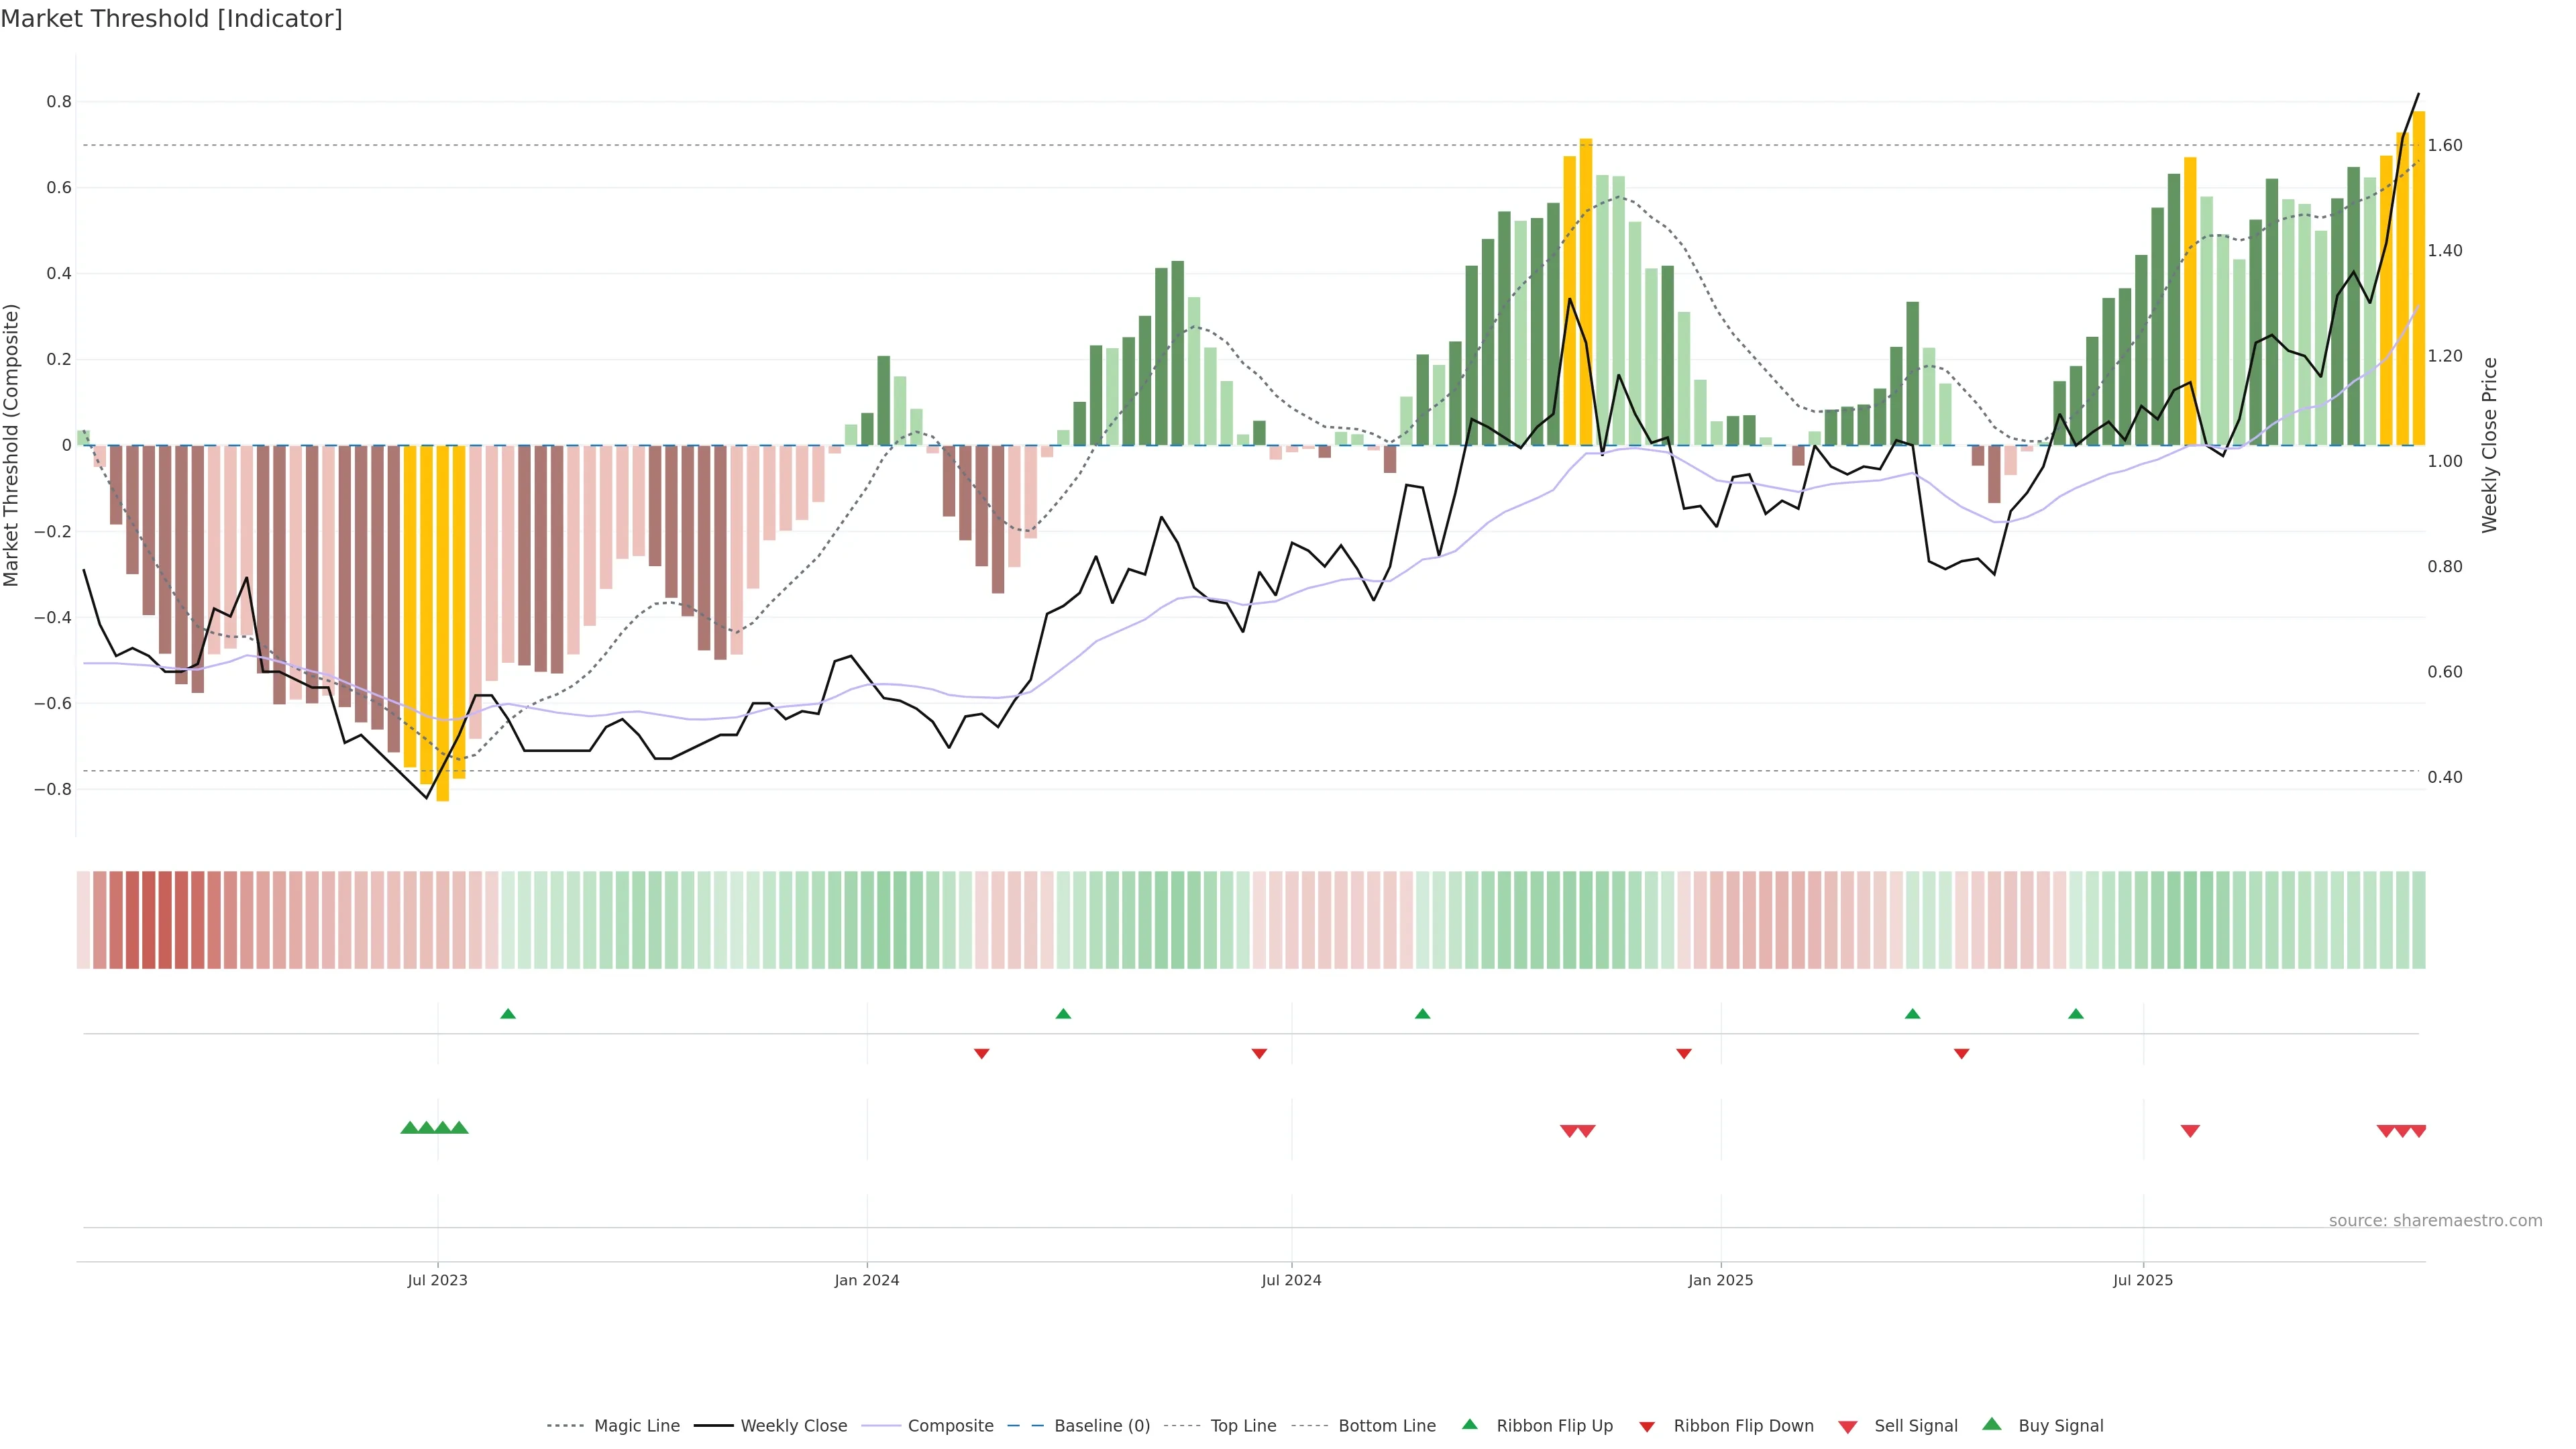Screen dimensions: 2576x1449
Task: Click the Ribbon Flip Down legend triangle
Action: pos(1647,1426)
